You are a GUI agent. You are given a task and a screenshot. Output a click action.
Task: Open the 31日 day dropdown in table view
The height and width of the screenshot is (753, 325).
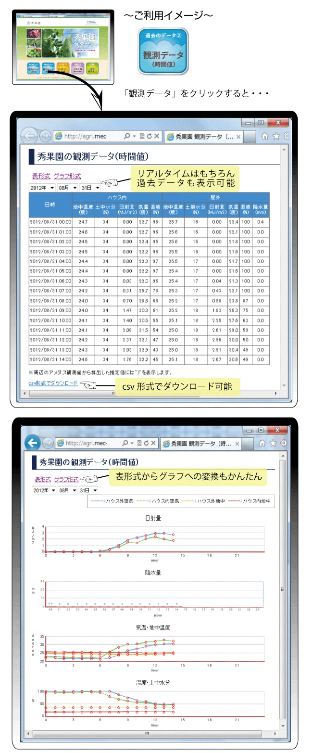[x=90, y=187]
